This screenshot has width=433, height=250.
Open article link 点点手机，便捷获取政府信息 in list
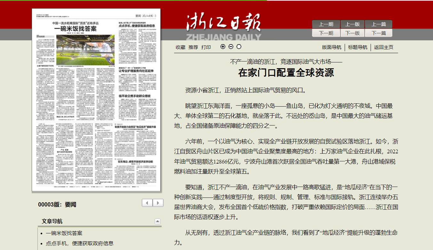click(x=79, y=243)
